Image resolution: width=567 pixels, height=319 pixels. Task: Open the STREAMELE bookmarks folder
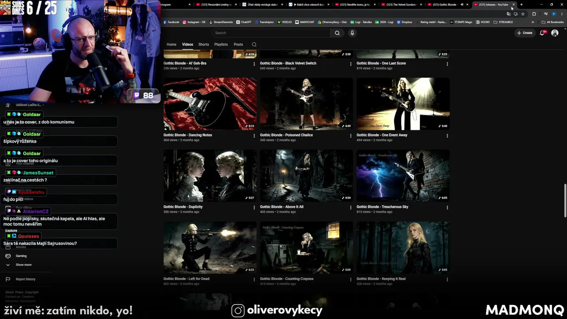503,22
